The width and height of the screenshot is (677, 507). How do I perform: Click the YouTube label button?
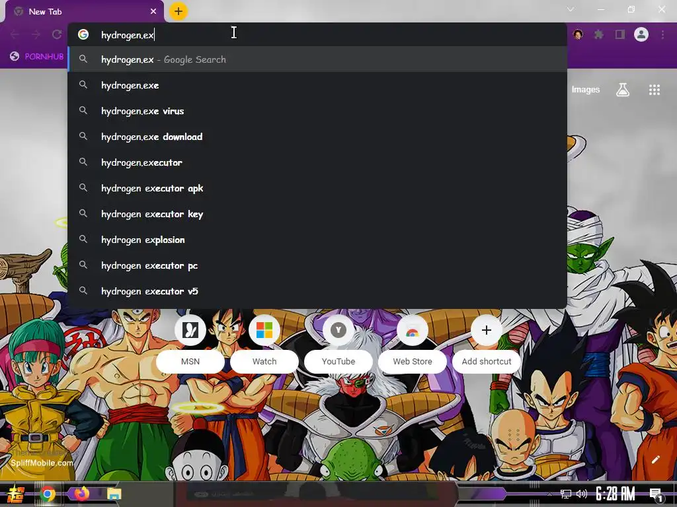click(x=338, y=361)
